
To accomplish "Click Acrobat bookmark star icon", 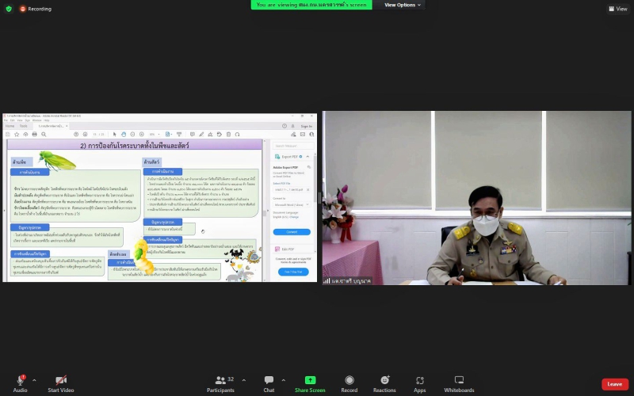I will pos(17,134).
